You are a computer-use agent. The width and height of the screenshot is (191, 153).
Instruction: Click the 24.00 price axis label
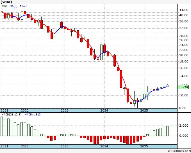click(x=184, y=45)
